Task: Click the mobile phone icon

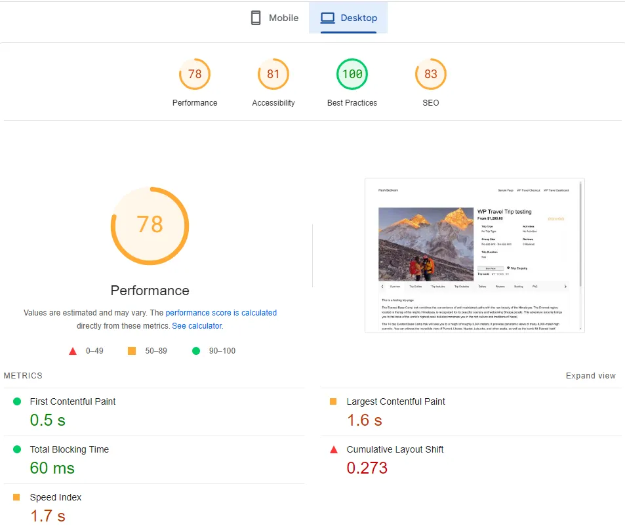Action: [256, 18]
